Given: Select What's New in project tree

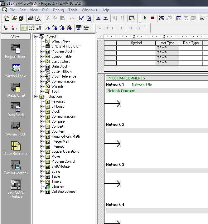Looking at the screenshot, I should [x=60, y=41].
